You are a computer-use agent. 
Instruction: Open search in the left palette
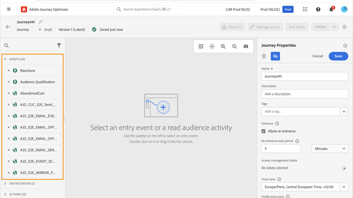tap(6, 45)
